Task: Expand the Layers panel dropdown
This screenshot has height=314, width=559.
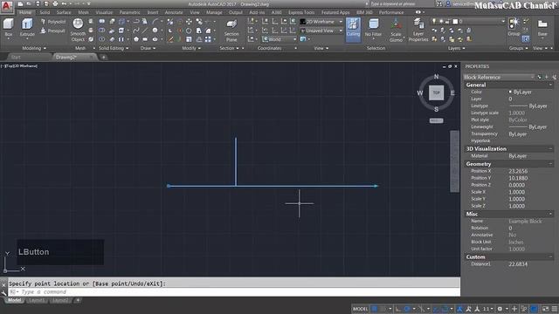Action: click(456, 48)
